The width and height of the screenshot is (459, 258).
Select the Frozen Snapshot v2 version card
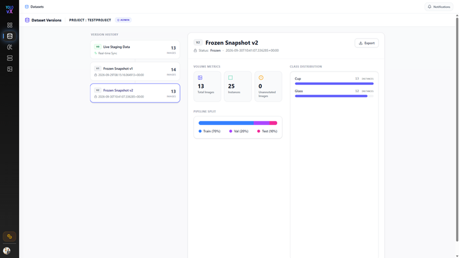point(135,93)
